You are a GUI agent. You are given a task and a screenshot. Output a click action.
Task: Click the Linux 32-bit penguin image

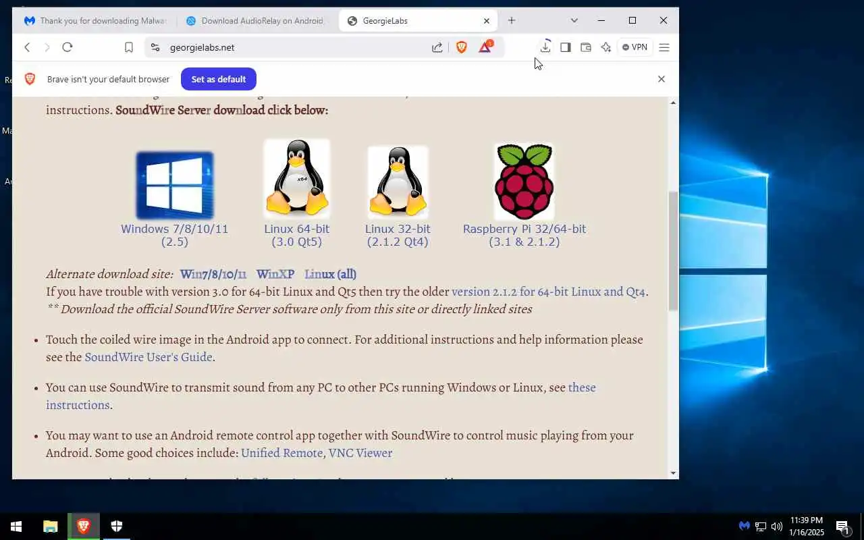(x=398, y=182)
